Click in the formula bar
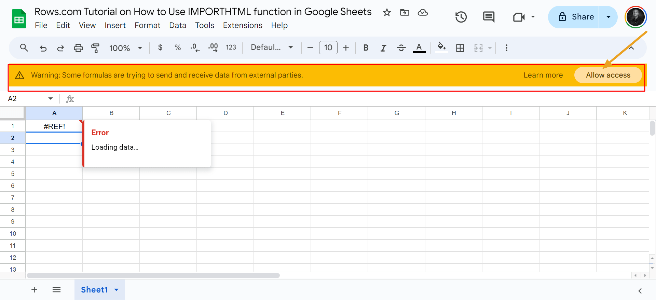 (362, 99)
